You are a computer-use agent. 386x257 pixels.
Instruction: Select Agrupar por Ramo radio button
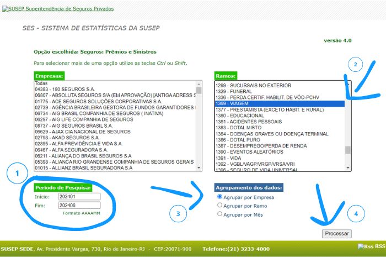219,205
